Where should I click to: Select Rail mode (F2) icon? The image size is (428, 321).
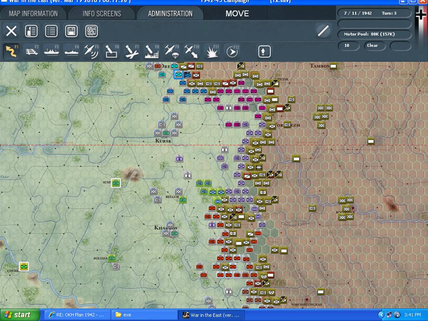point(32,51)
